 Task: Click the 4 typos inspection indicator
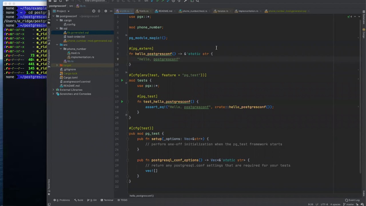click(350, 17)
